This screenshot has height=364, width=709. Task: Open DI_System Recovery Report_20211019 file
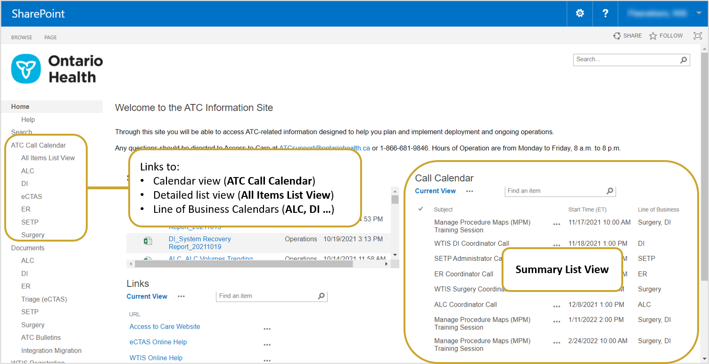point(200,243)
